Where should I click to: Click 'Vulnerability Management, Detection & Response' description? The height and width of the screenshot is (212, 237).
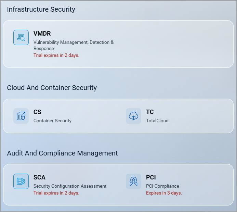tap(74, 45)
